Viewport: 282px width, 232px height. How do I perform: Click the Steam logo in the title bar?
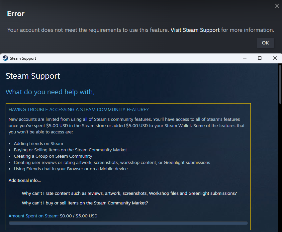(x=5, y=58)
